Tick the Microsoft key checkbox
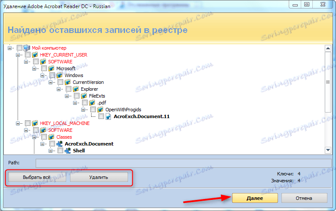The height and width of the screenshot is (211, 336). [44, 68]
